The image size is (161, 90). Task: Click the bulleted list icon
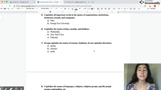point(125,9)
